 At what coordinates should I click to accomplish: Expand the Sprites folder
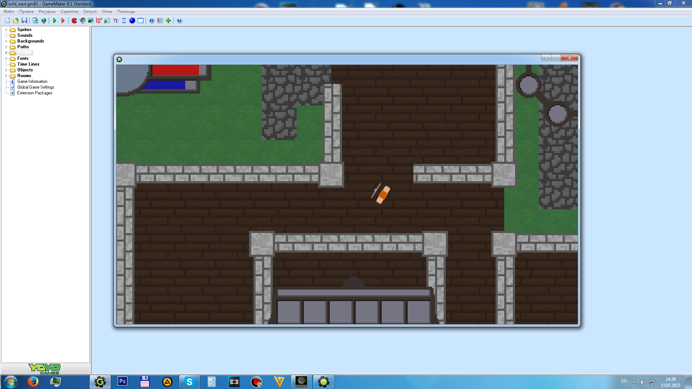pyautogui.click(x=6, y=30)
